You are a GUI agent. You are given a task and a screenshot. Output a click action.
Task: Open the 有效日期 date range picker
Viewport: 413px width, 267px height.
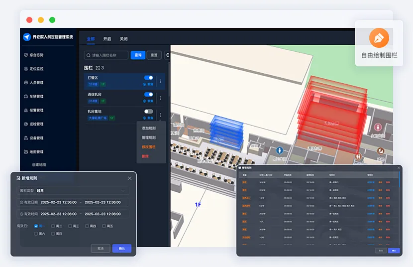click(73, 202)
